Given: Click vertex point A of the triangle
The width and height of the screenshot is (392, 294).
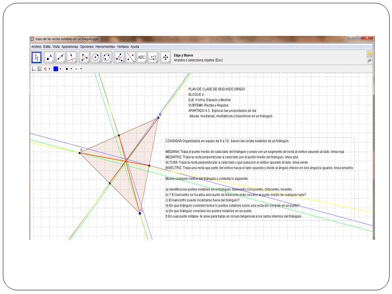Looking at the screenshot, I should [80, 153].
